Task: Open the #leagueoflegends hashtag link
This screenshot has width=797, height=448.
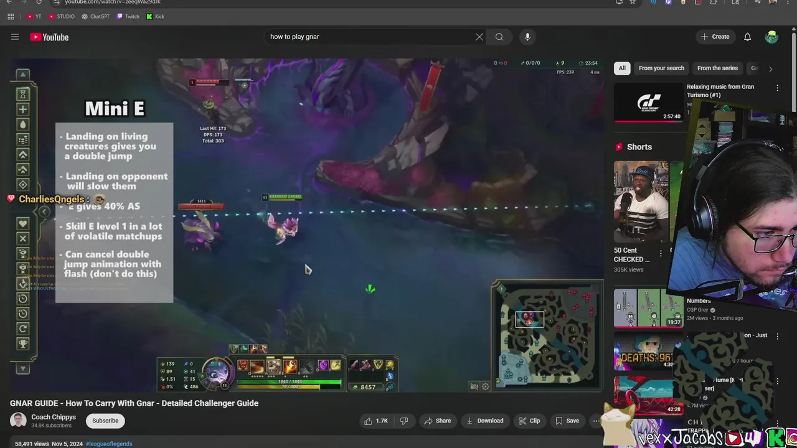Action: pyautogui.click(x=109, y=444)
